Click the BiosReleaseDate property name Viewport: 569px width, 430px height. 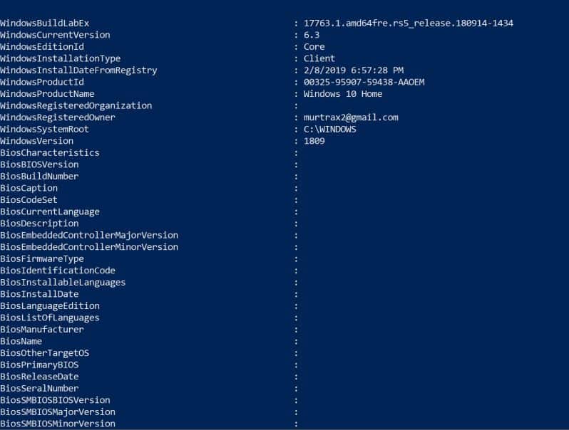tap(39, 377)
